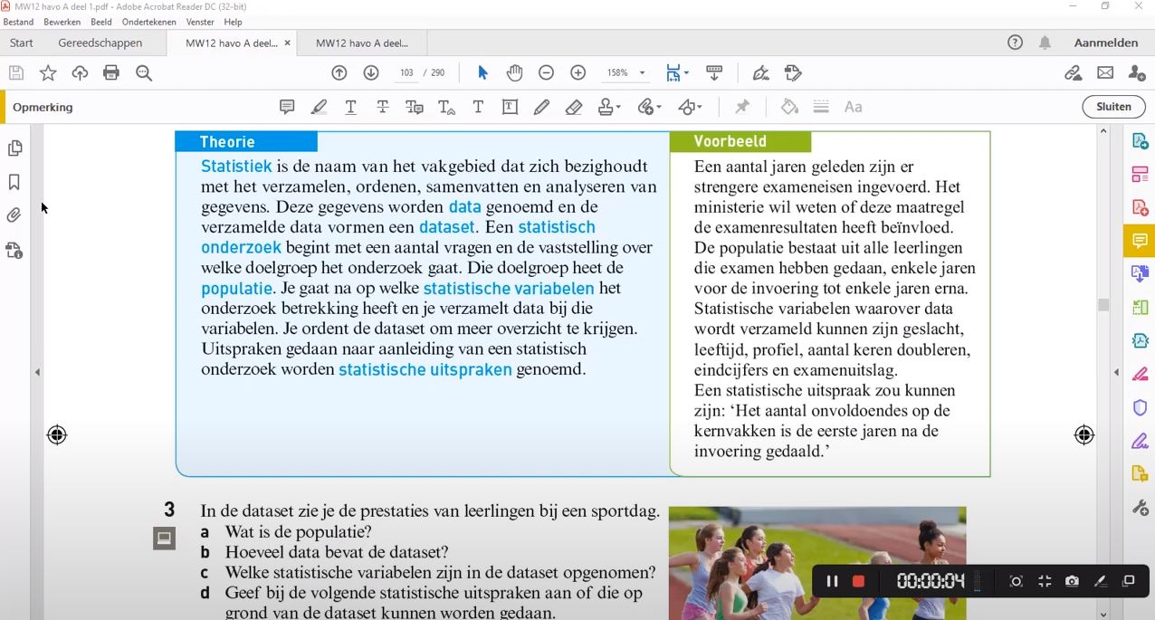Click the Aanmelden sign-in button
Image resolution: width=1155 pixels, height=620 pixels.
1106,43
